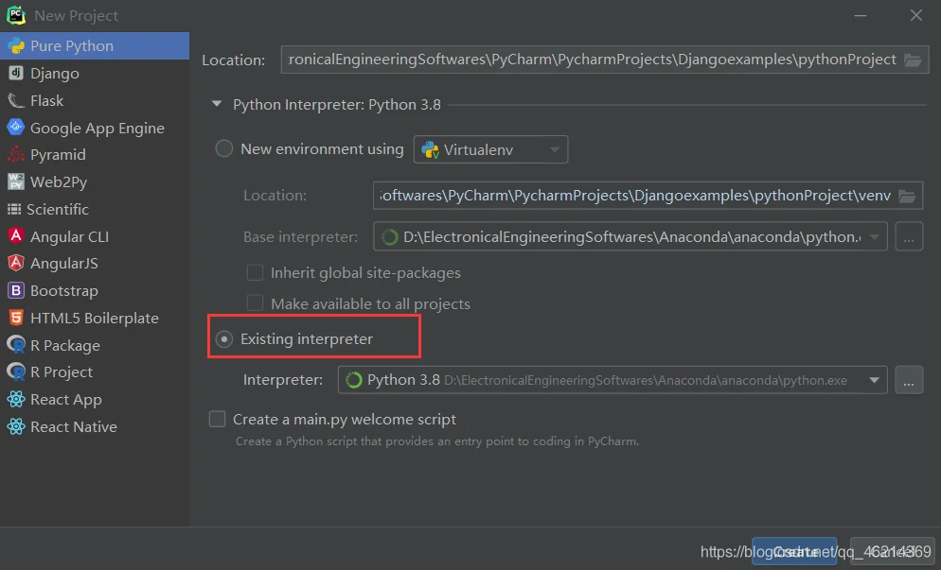Click the Pyramid framework icon
This screenshot has height=570, width=941.
(16, 155)
